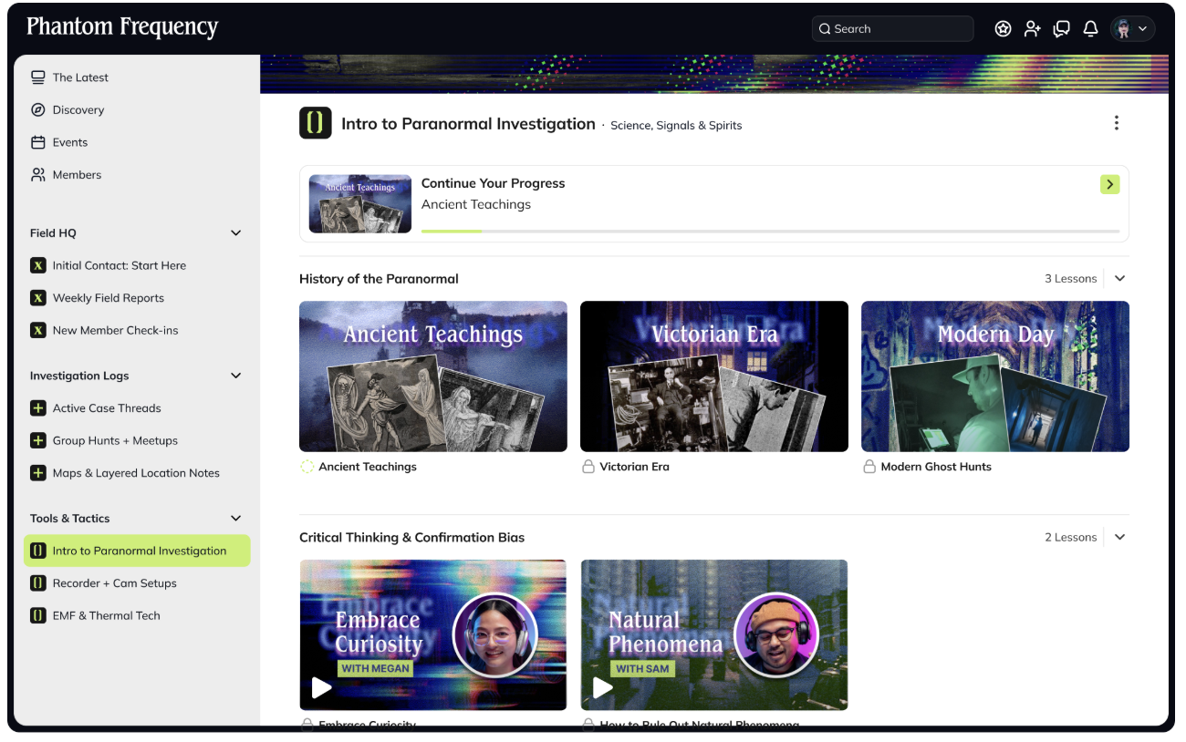Click the WITH MEGAN tag
The width and height of the screenshot is (1186, 742).
[x=375, y=668]
